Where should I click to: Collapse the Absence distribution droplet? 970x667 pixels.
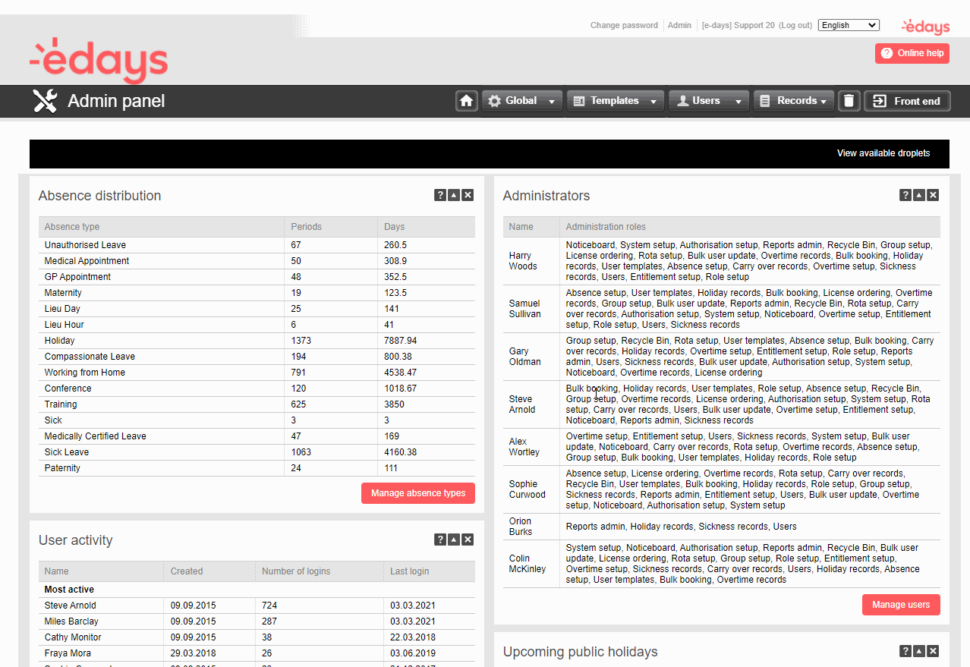point(454,195)
